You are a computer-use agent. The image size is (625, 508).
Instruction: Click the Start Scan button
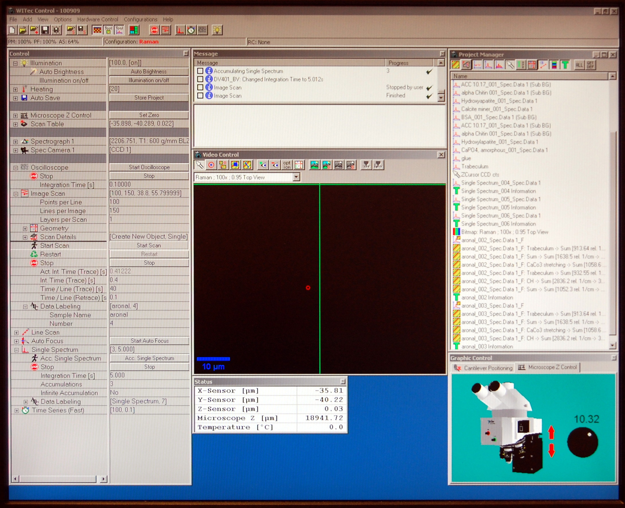pos(149,245)
